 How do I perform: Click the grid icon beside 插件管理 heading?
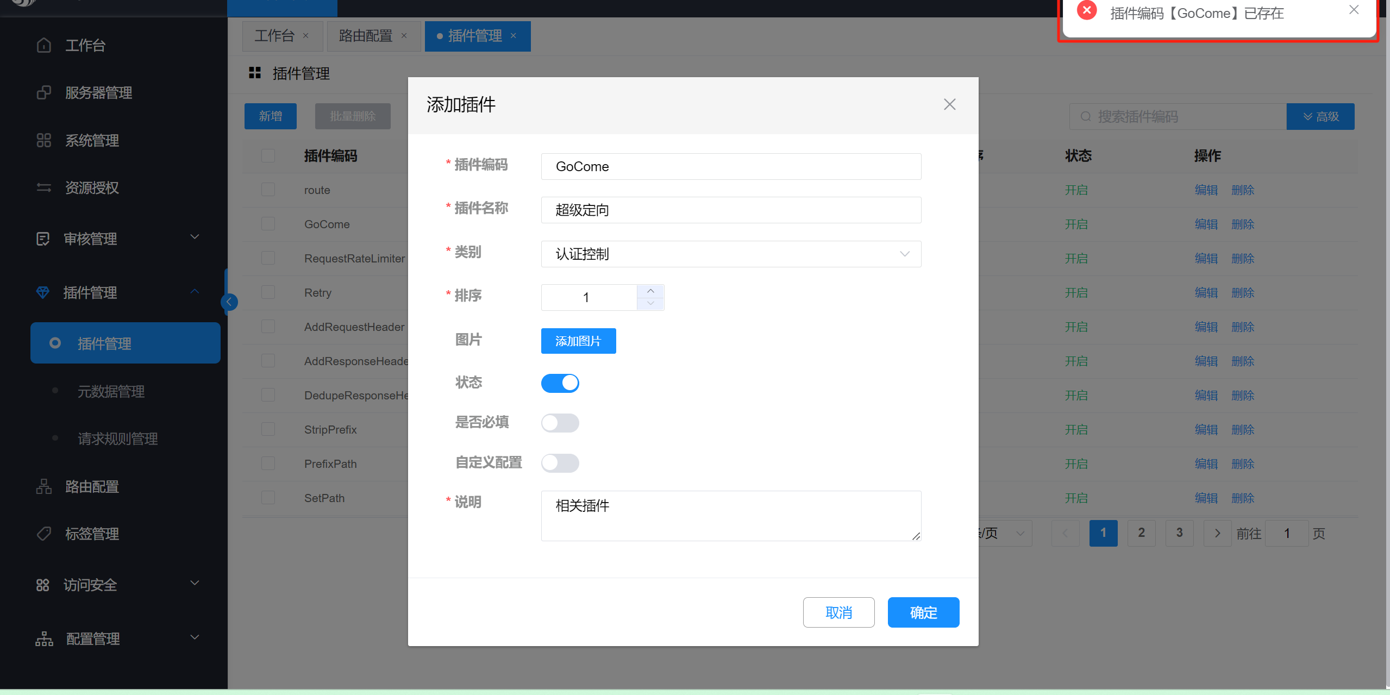pos(255,73)
